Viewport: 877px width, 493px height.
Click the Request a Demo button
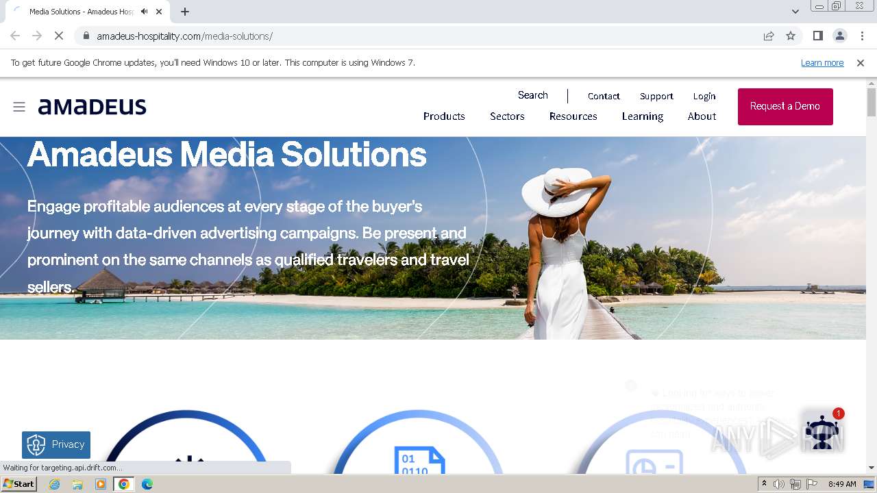click(x=785, y=107)
